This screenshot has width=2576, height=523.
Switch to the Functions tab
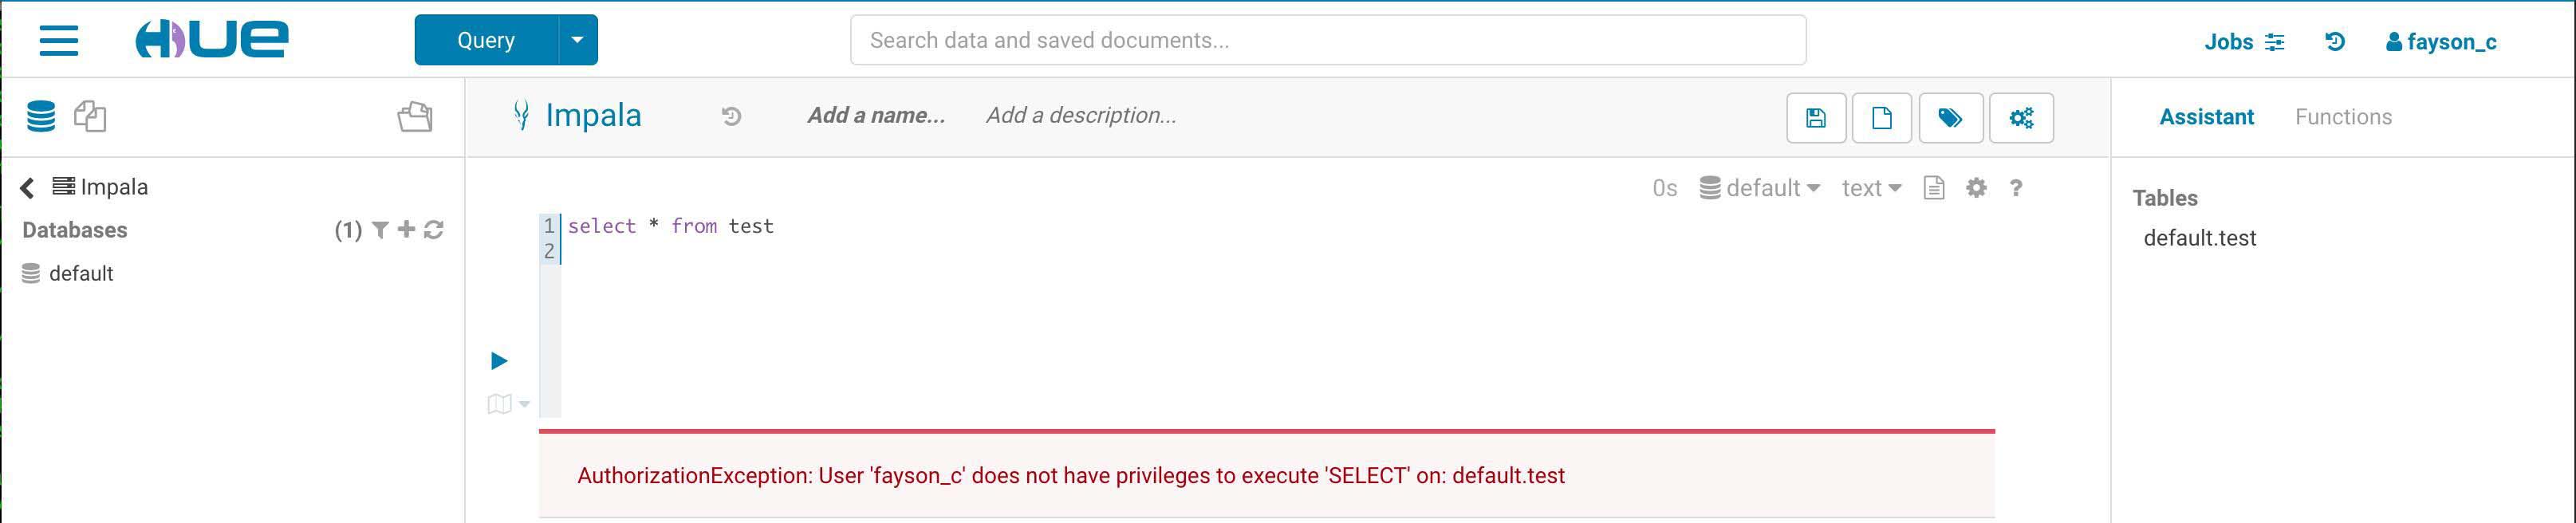click(2343, 117)
